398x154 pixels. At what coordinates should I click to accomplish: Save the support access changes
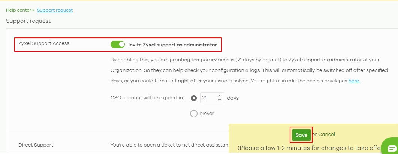[301, 135]
